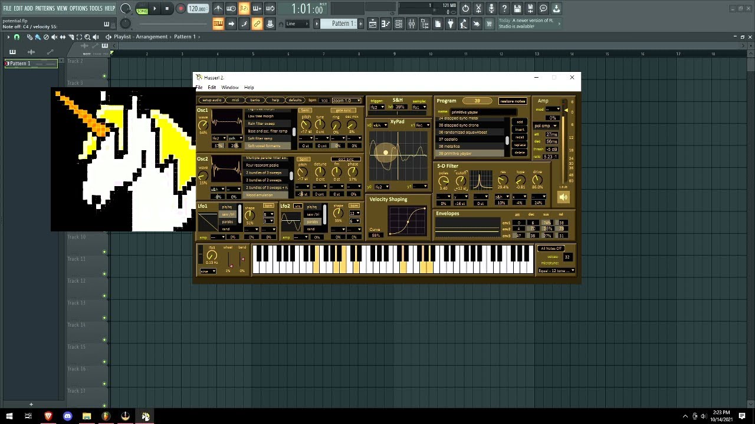Select the playlist delete tool

pos(47,37)
